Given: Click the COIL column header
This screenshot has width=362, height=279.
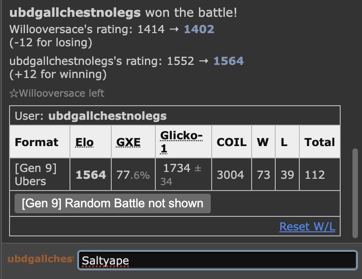Looking at the screenshot, I should click(x=232, y=142).
